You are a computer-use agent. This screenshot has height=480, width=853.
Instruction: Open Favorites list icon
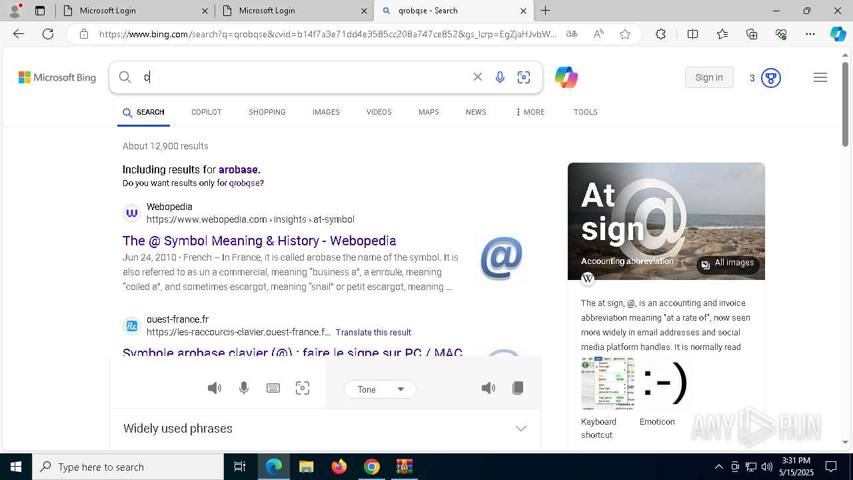[722, 34]
